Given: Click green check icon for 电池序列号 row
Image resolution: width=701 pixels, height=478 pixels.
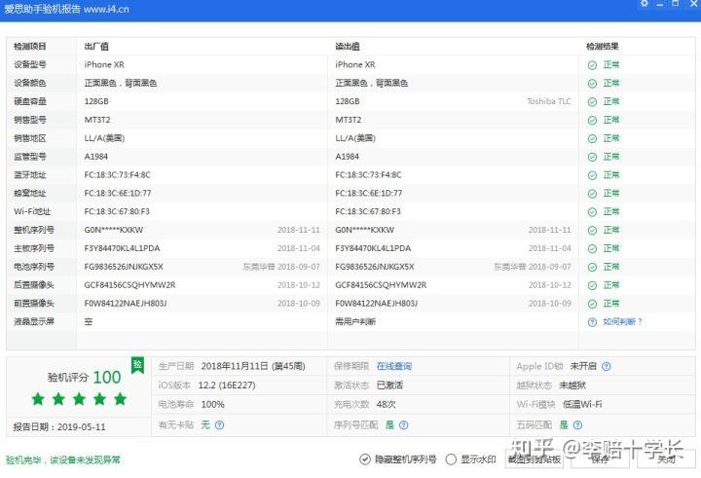Looking at the screenshot, I should [592, 267].
